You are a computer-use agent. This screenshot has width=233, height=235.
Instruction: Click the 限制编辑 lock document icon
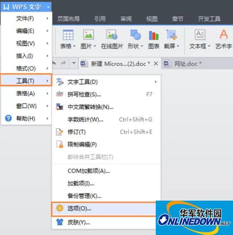(60, 144)
